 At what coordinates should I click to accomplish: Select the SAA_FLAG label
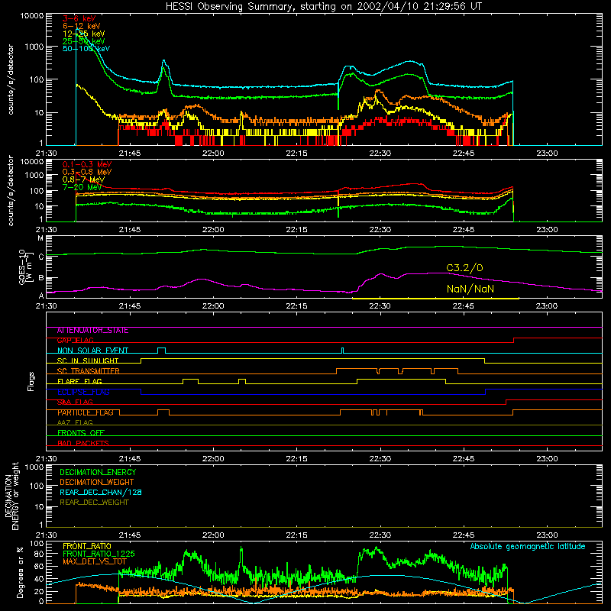coord(75,402)
